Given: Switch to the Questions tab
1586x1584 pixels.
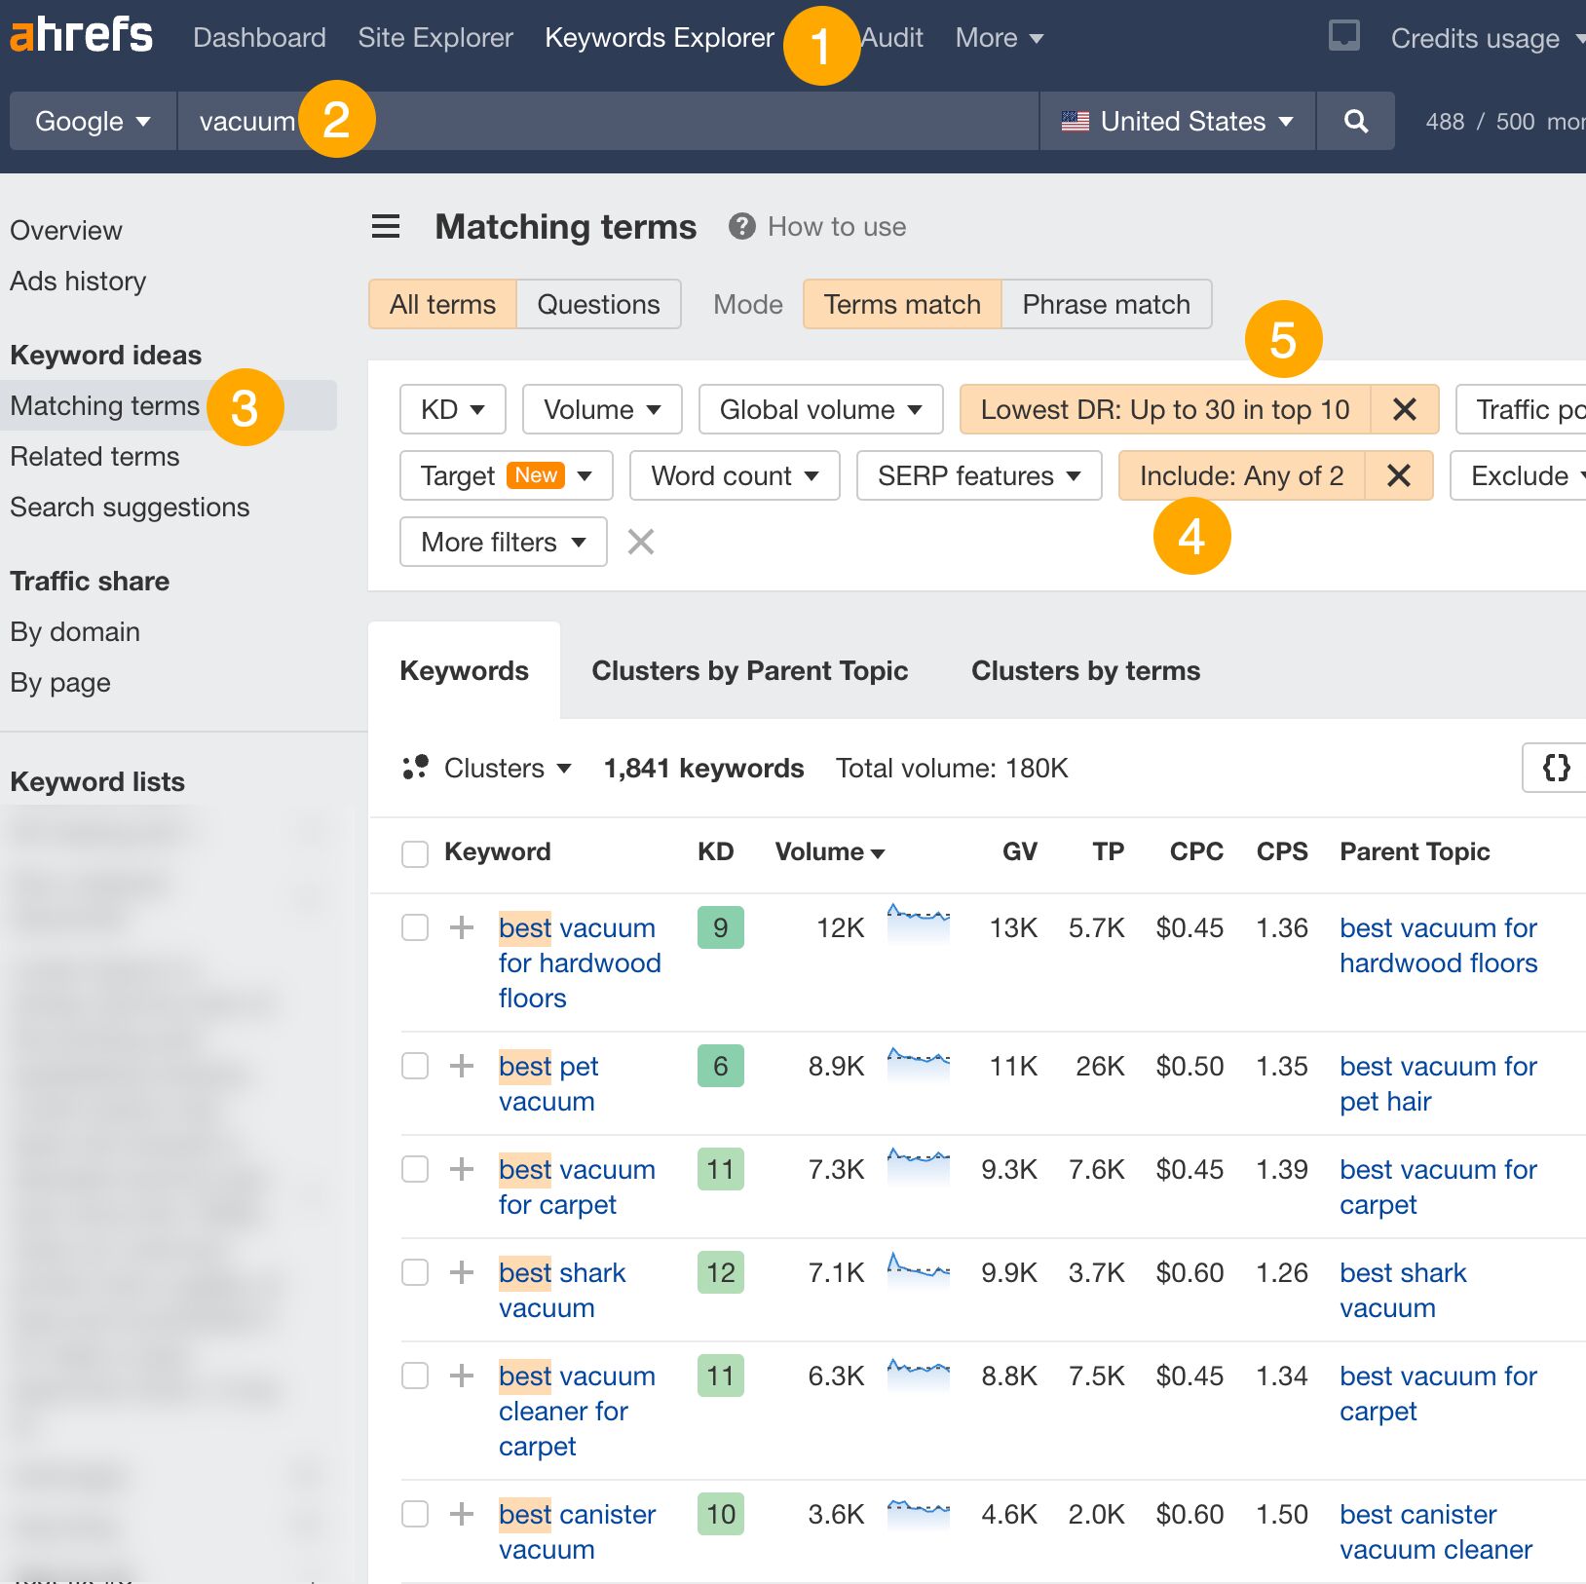Looking at the screenshot, I should (597, 304).
